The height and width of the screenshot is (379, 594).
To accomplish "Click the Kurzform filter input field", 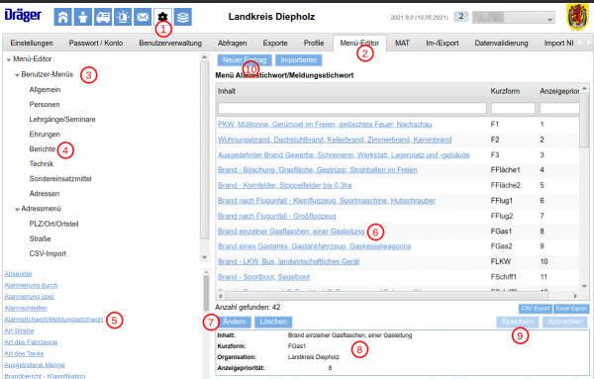I will pos(513,108).
